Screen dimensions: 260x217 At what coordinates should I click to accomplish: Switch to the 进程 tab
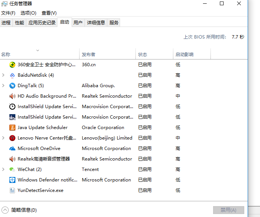pyautogui.click(x=6, y=22)
